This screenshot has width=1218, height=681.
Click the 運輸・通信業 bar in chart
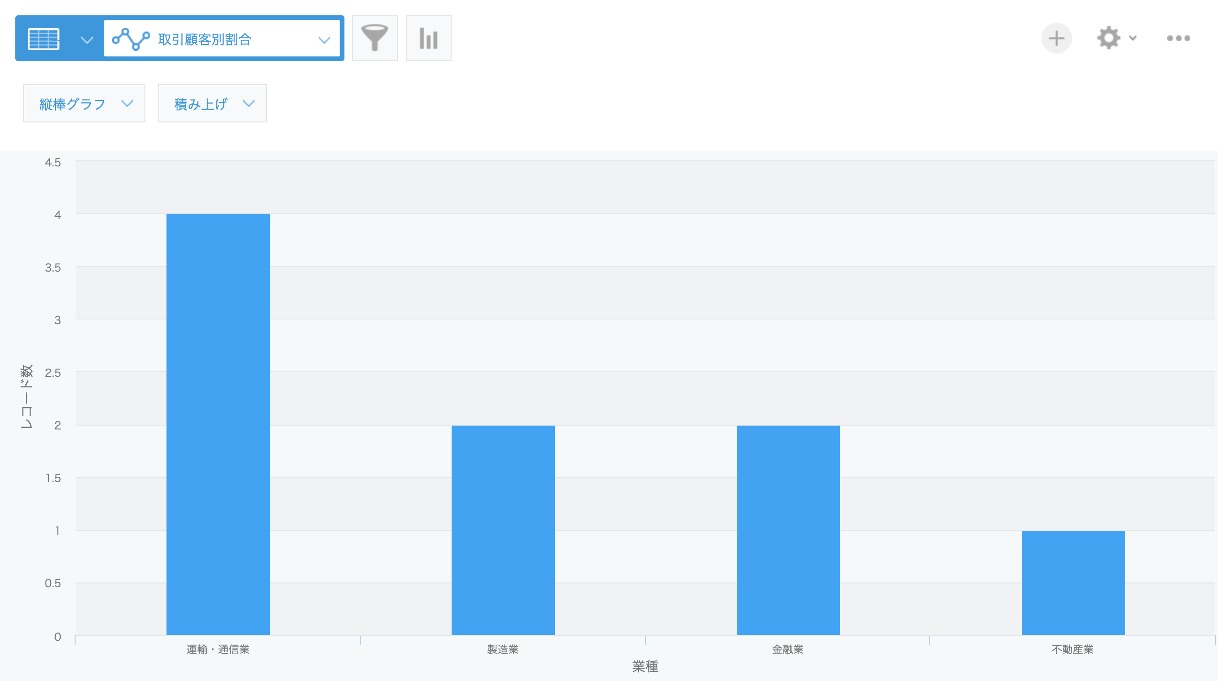218,425
